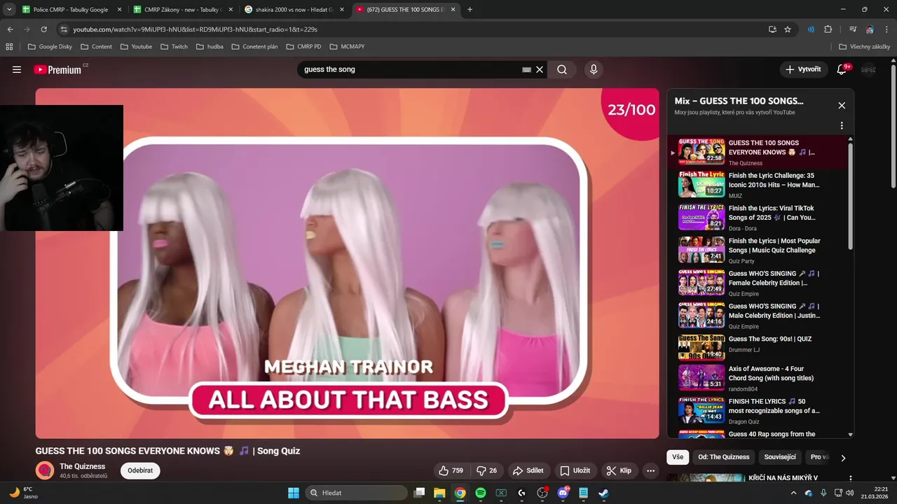Switch to CMRP Zákony Tabulky tab
The height and width of the screenshot is (504, 897).
point(182,10)
